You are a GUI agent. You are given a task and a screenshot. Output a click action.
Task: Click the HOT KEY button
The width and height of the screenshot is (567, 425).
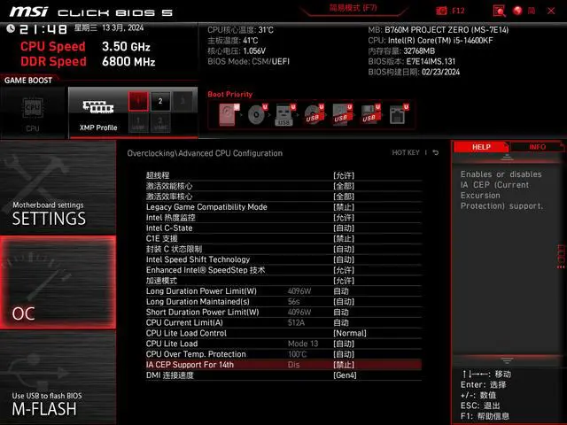406,152
